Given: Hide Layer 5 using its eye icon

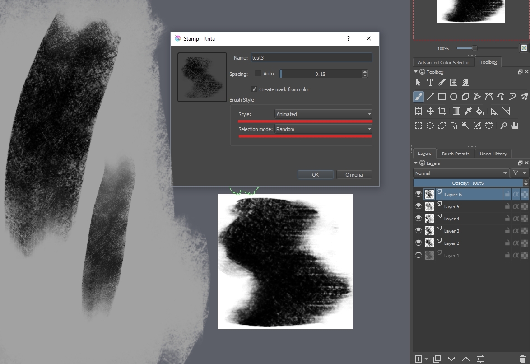Looking at the screenshot, I should coord(418,206).
